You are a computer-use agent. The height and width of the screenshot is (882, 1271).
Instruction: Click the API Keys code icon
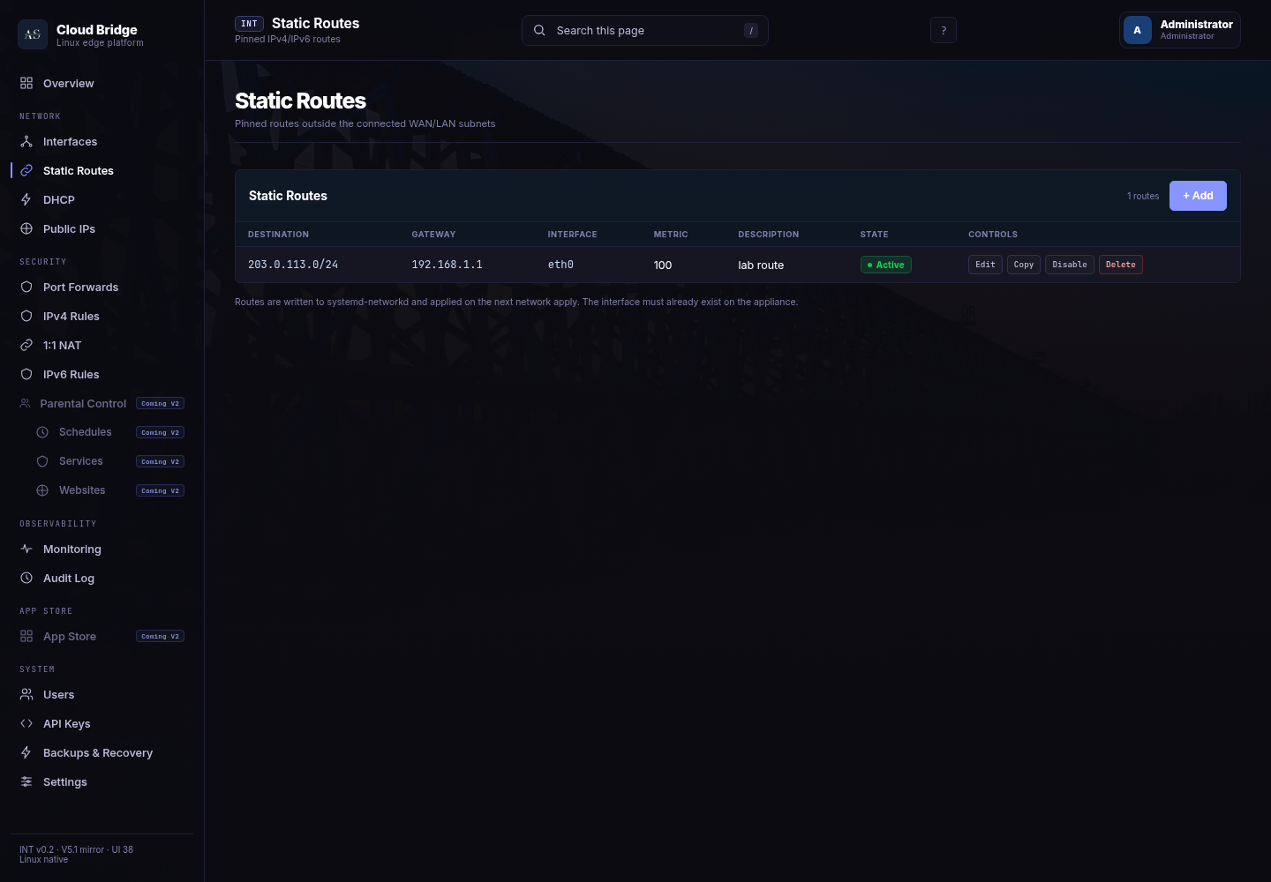[26, 723]
